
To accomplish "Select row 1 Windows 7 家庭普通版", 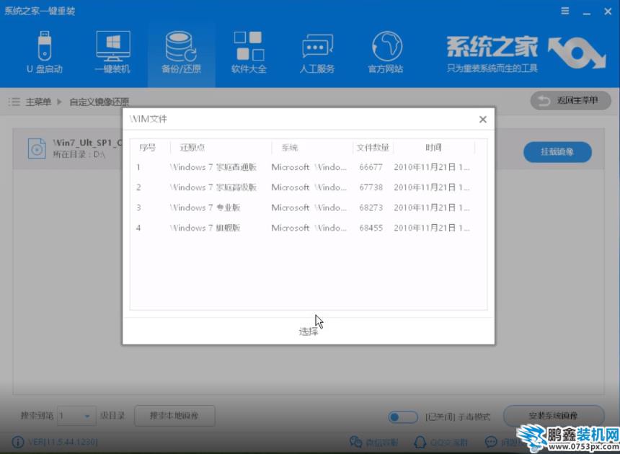I will click(309, 167).
